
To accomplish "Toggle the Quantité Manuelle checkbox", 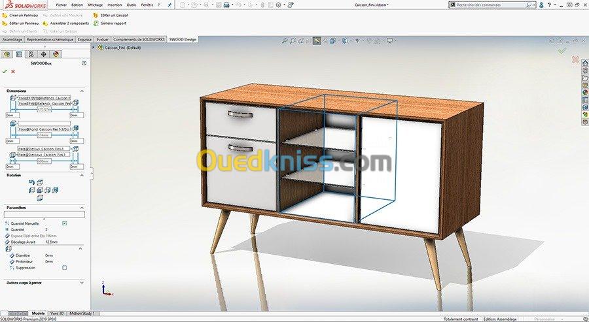I will [x=64, y=223].
